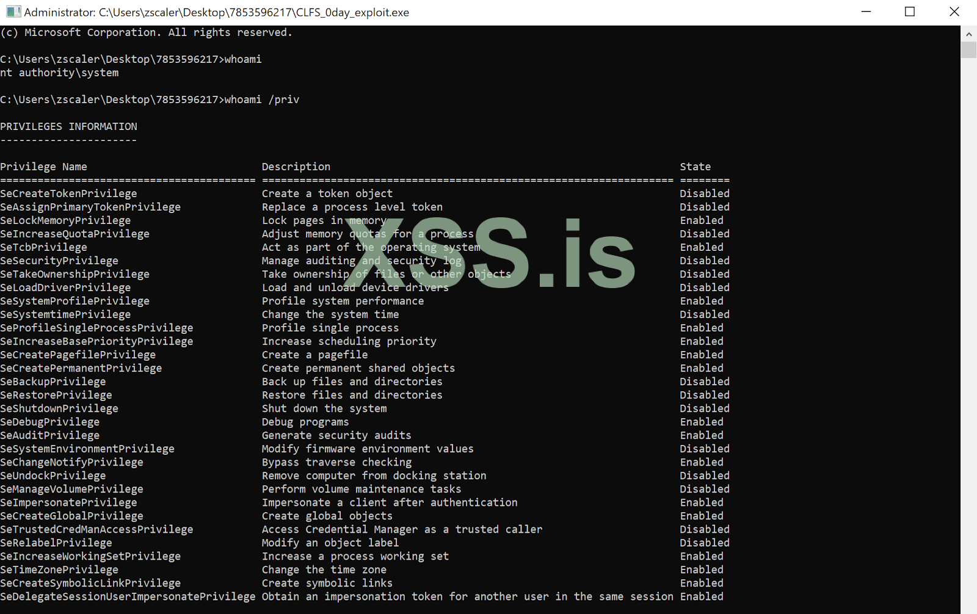The image size is (977, 614).
Task: Select "Back up files and directories" description
Action: 352,381
